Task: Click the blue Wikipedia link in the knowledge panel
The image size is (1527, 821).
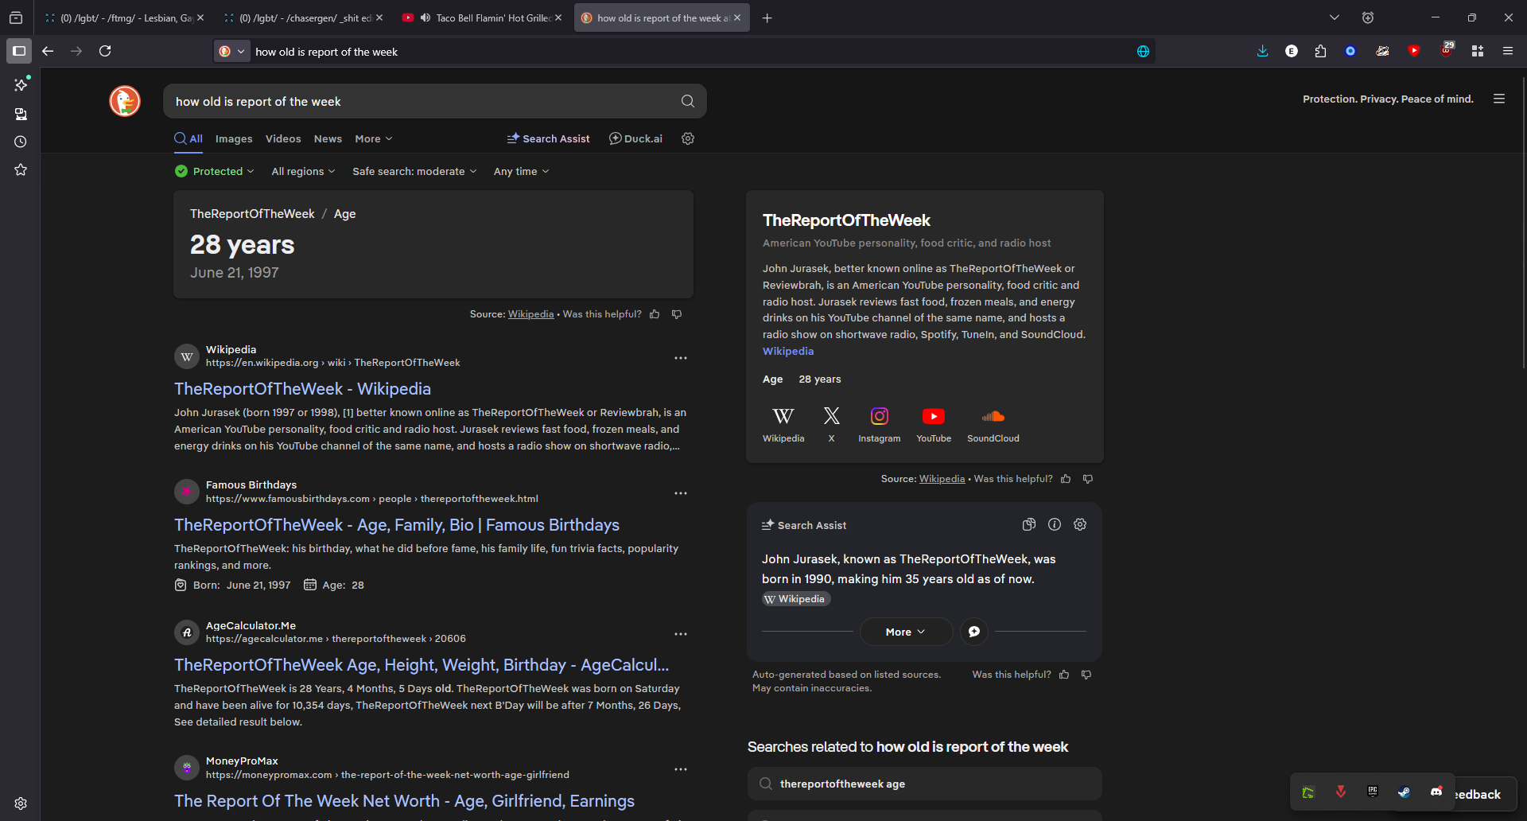Action: [788, 351]
